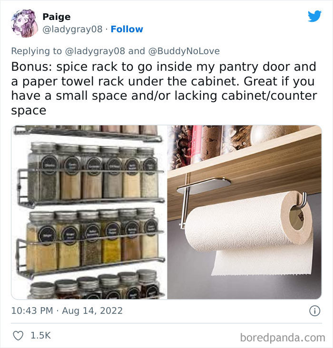Open the tweet info circle icon
This screenshot has height=348, width=333.
pos(315,310)
